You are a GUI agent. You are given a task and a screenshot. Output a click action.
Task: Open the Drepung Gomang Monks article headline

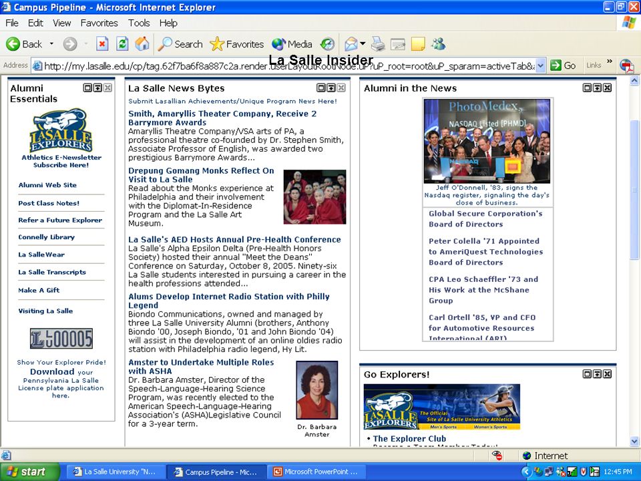coord(201,175)
